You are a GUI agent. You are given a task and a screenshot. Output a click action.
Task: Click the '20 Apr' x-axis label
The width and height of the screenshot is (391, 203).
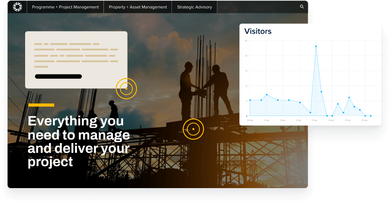coord(365,120)
